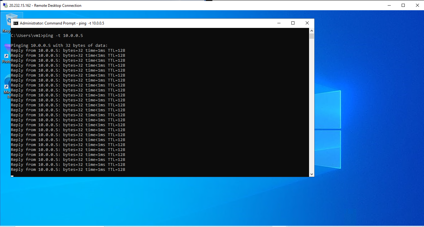This screenshot has height=227, width=424.
Task: Select the Microsoft Edge desktop shortcut
Action: [7, 87]
